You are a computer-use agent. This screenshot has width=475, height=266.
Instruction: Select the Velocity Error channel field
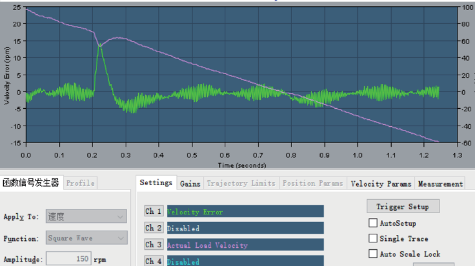(244, 211)
